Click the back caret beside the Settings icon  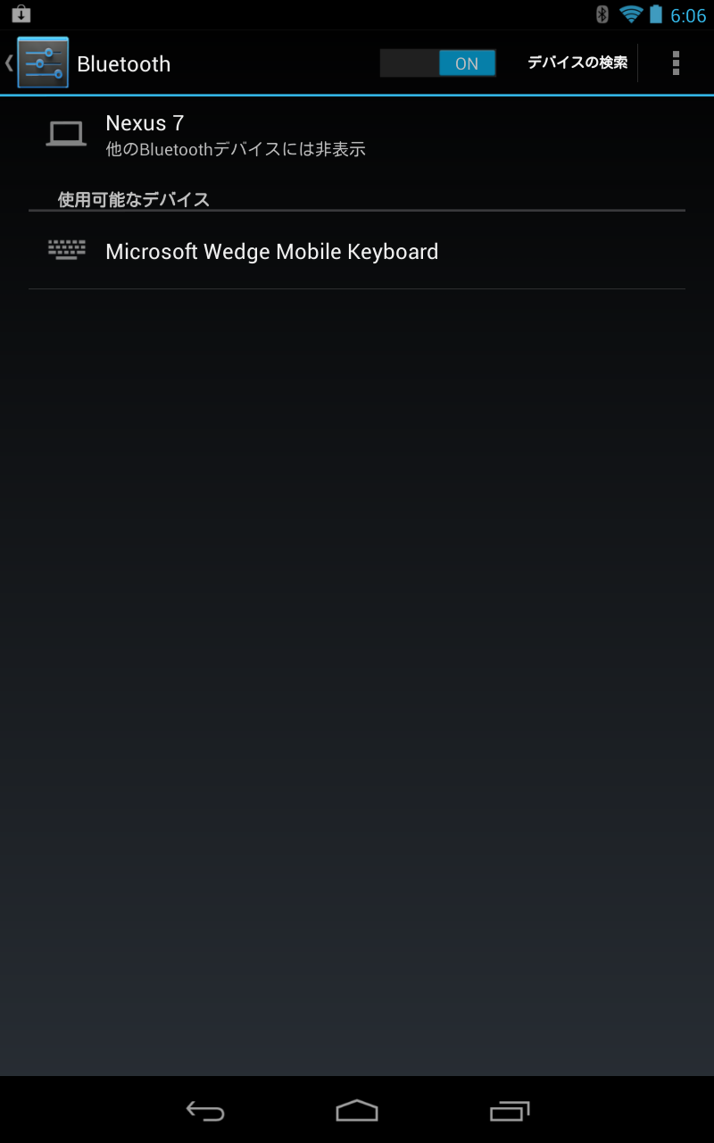[9, 63]
